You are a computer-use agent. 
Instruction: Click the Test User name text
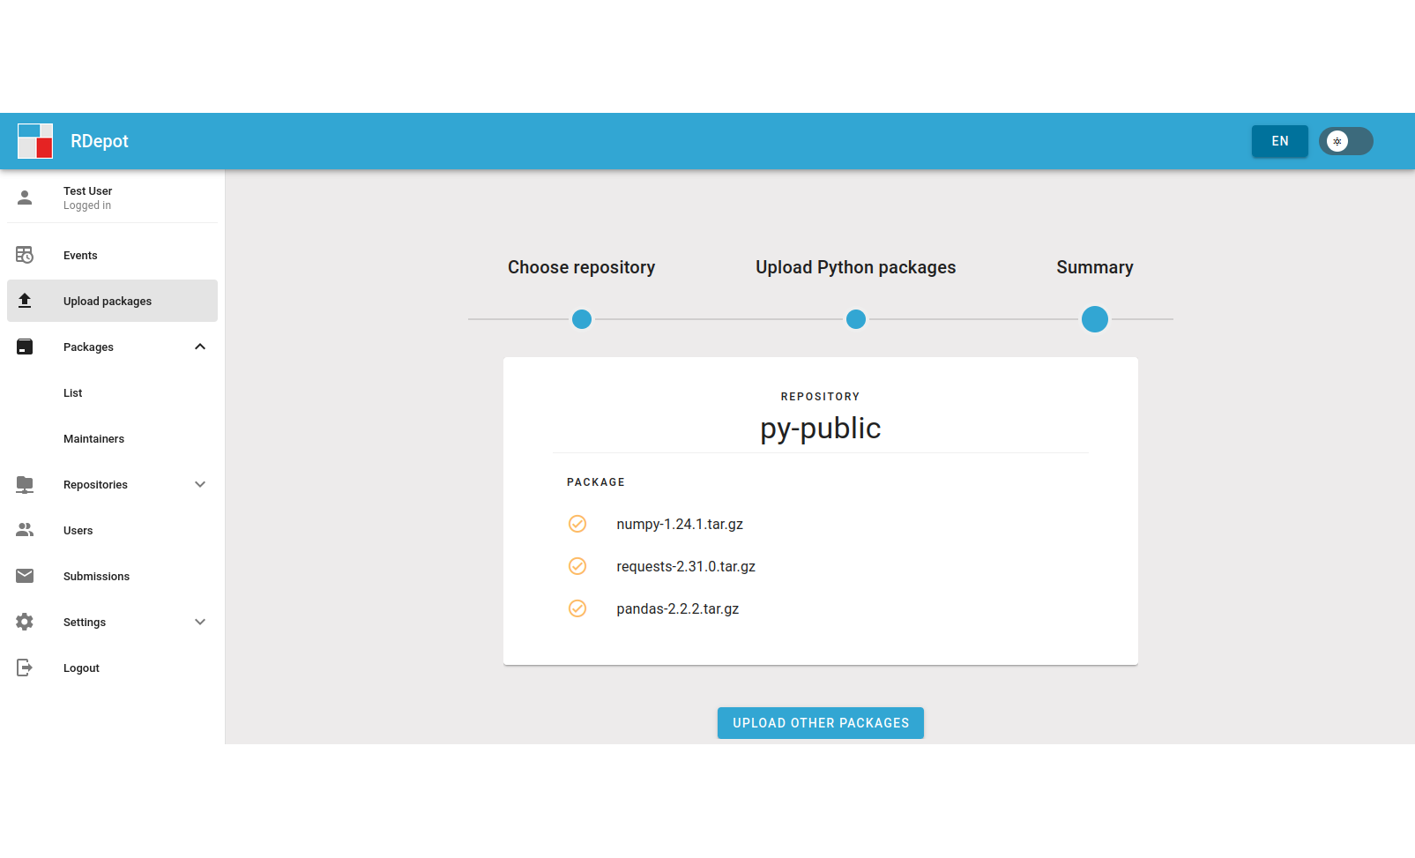pyautogui.click(x=88, y=191)
